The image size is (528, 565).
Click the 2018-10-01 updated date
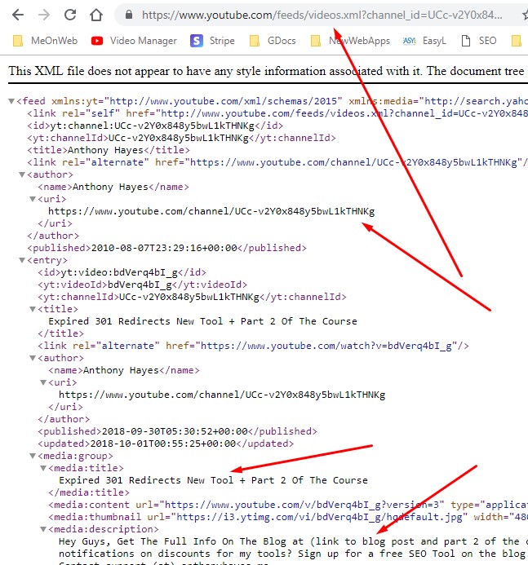[162, 444]
